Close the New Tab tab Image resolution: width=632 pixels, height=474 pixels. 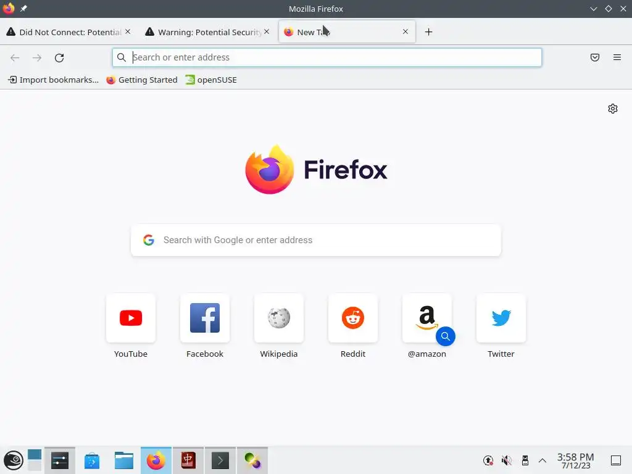(405, 31)
